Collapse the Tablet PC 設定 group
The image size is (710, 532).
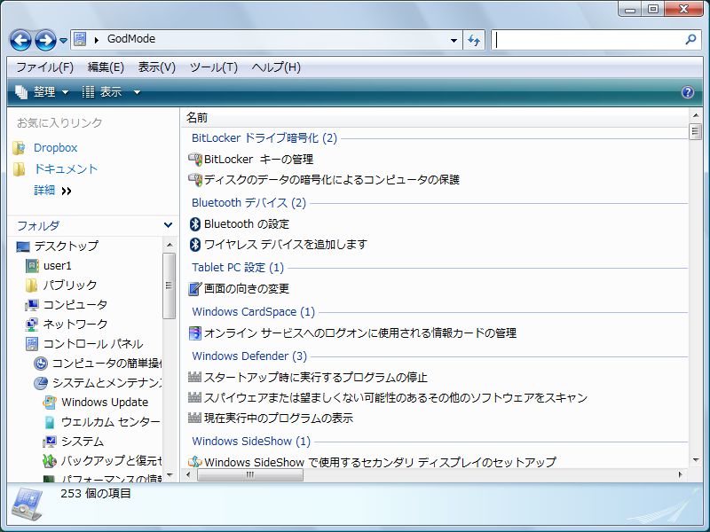[238, 268]
